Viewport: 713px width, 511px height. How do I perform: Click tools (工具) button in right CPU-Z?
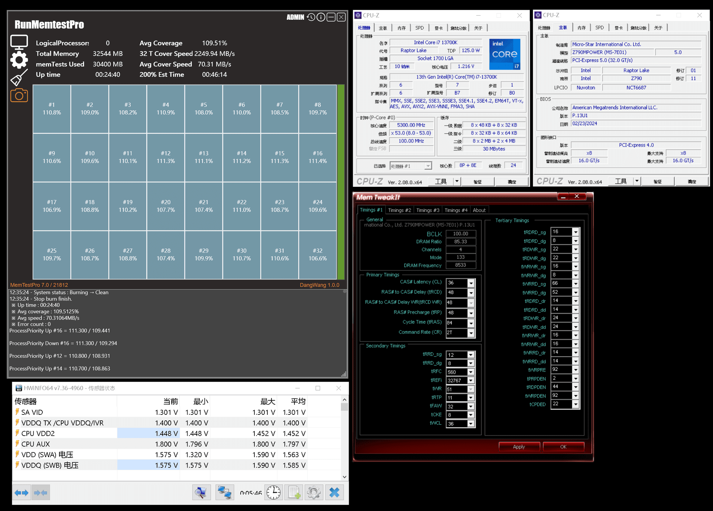[621, 181]
